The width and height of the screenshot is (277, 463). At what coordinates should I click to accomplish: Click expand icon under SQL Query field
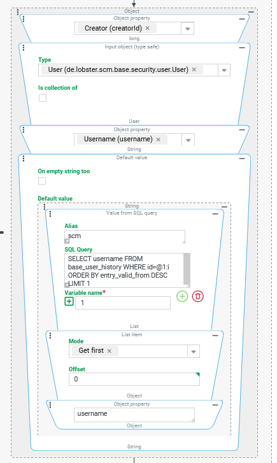coord(67,285)
